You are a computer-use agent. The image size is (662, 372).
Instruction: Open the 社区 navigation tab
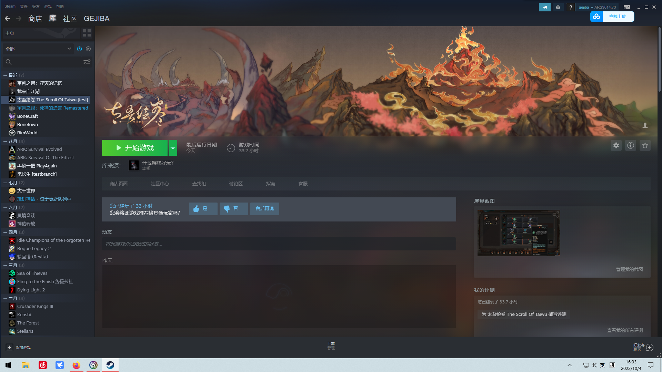pos(70,19)
